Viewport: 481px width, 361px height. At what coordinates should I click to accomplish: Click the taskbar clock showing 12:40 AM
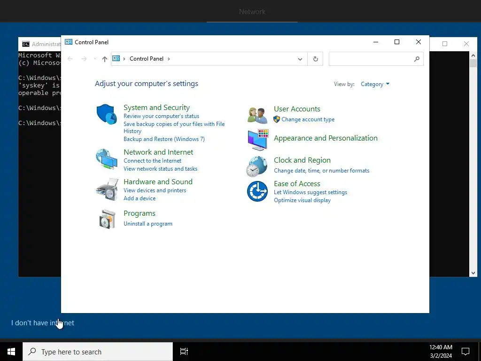[x=441, y=352]
